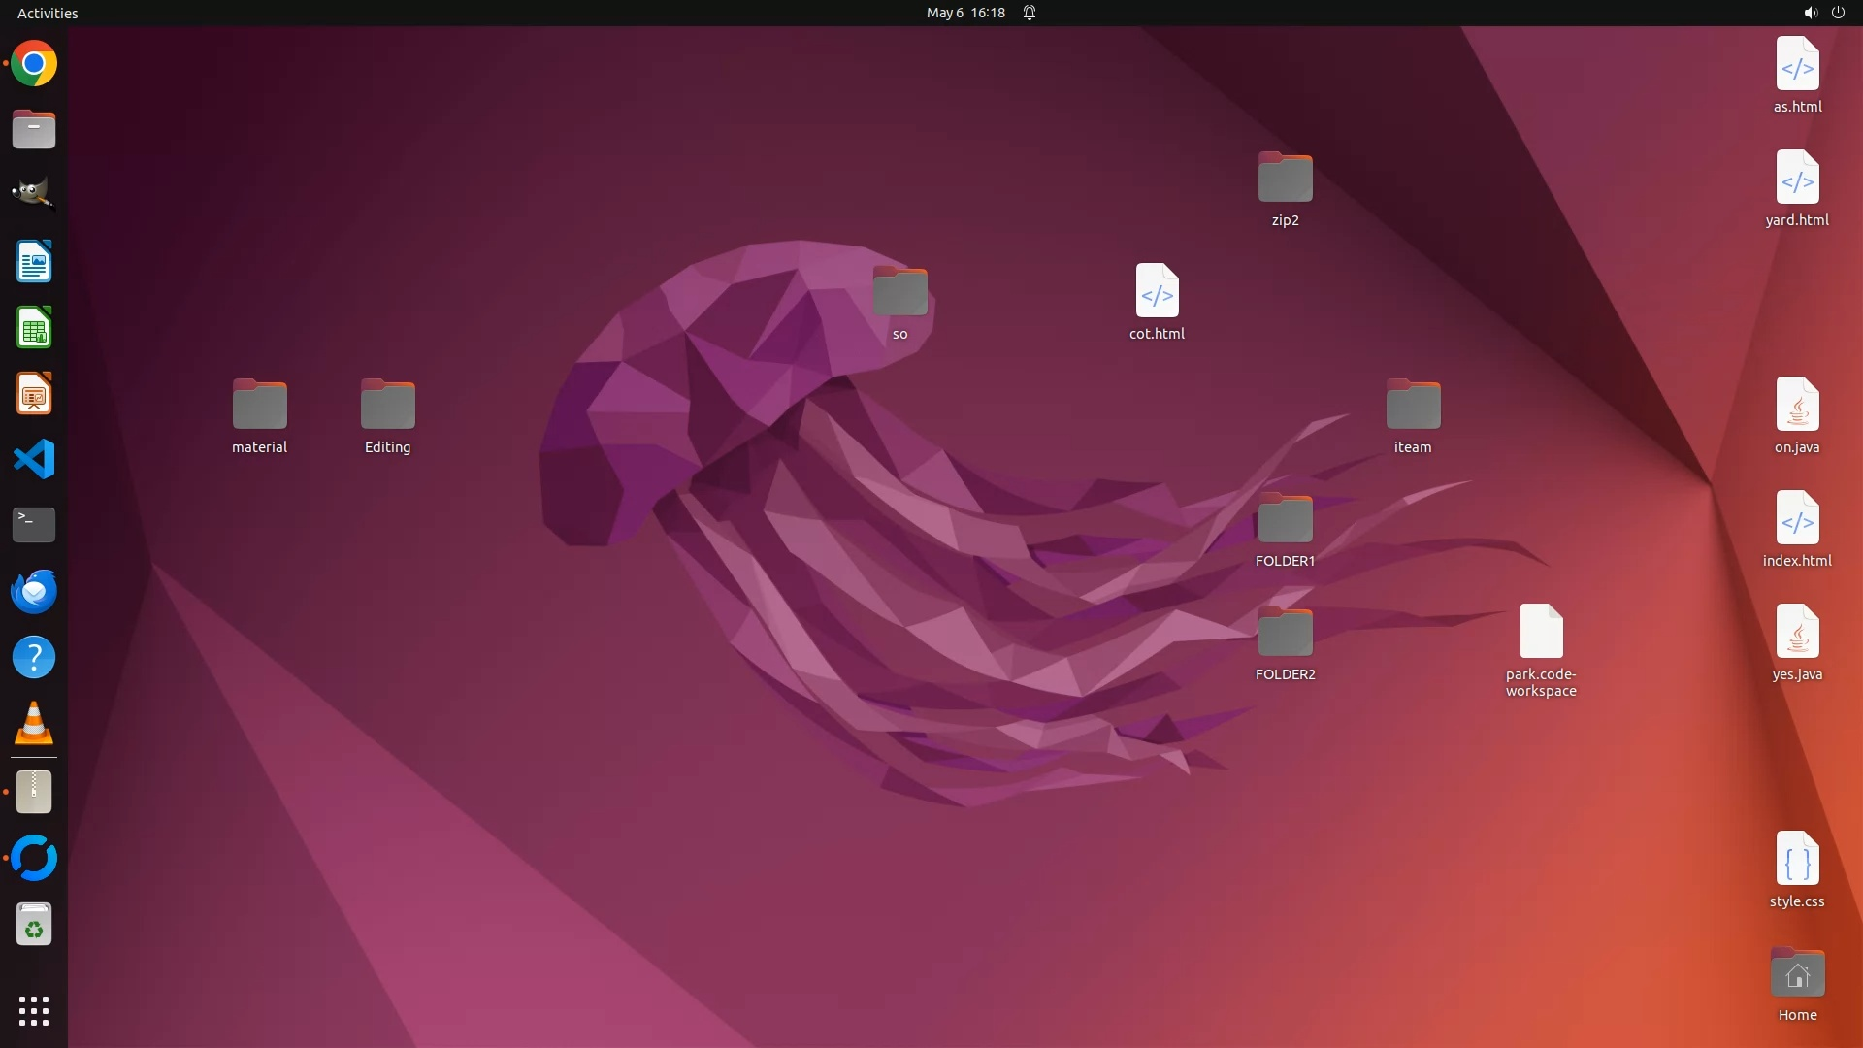Open the Archive Manager dock icon

tap(34, 792)
